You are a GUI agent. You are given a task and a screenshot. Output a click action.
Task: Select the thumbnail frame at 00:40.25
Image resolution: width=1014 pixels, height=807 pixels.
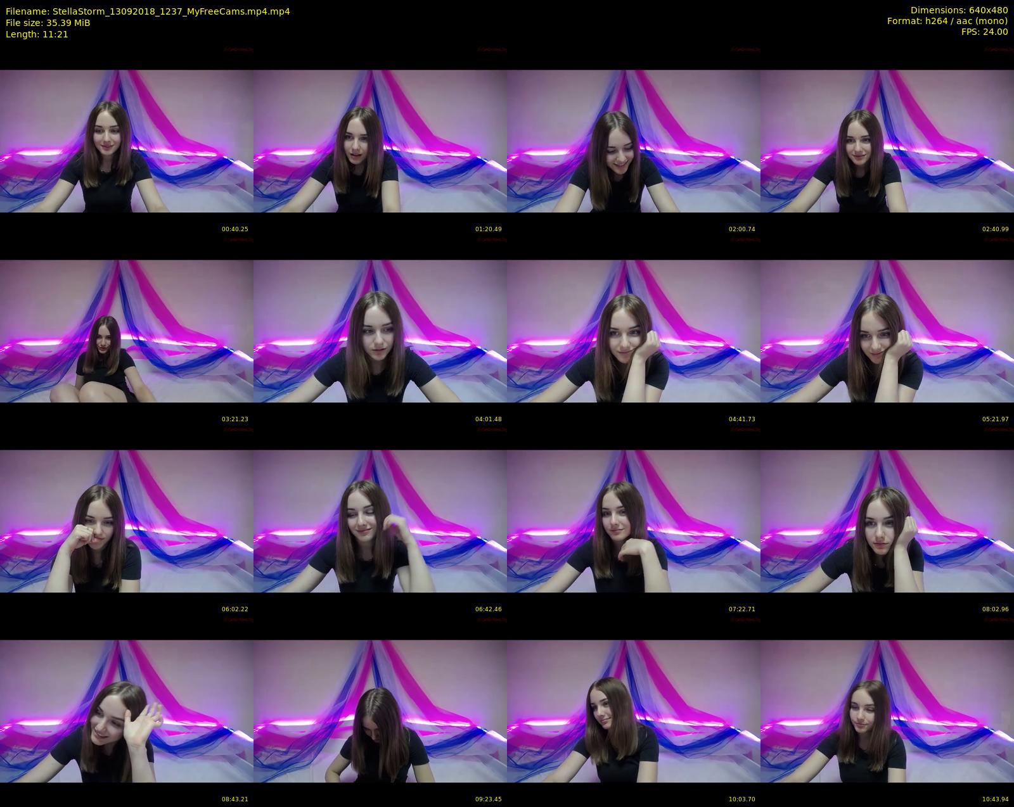coord(127,141)
